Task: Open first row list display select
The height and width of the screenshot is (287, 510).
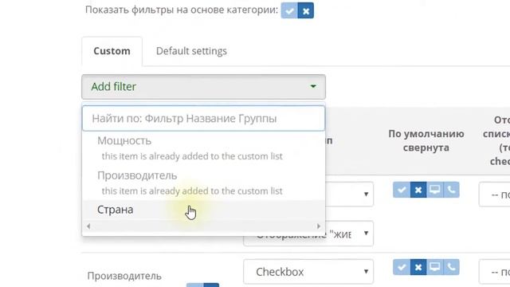Action: [494, 195]
